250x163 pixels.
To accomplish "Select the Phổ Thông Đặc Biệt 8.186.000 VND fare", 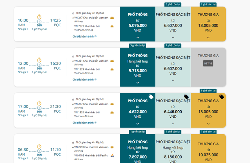I will click(x=173, y=150).
